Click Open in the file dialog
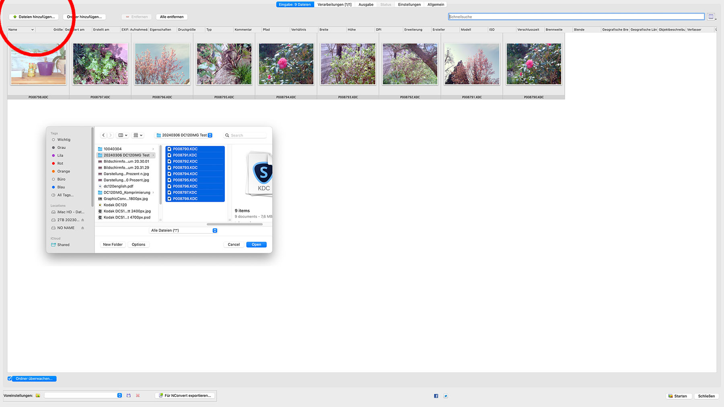This screenshot has width=724, height=407. click(x=256, y=245)
